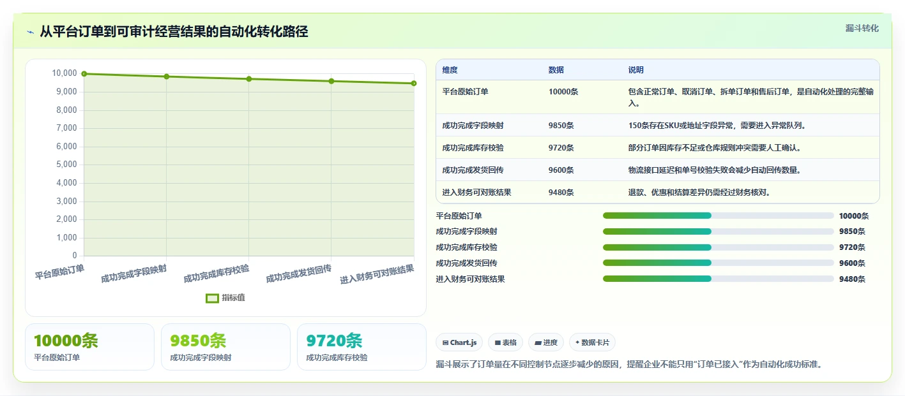The image size is (905, 396).
Task: Click the 维度 column header
Action: click(x=450, y=70)
